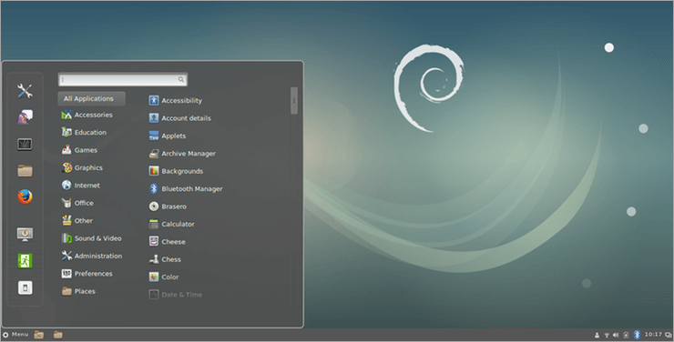Screen dimensions: 674x342
Task: Click Bluetooth icon in system tray
Action: point(637,335)
